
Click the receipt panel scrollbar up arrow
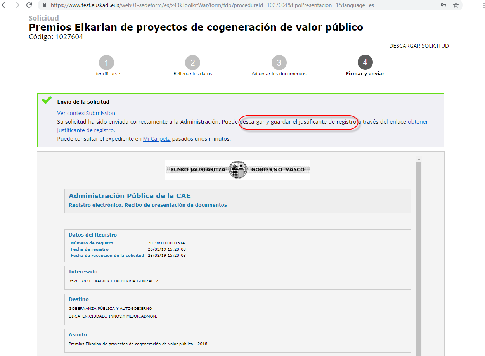418,159
